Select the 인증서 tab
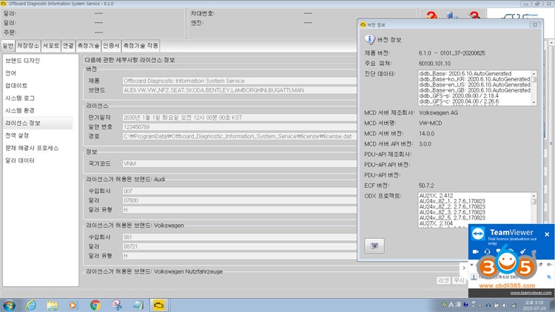 pos(110,46)
